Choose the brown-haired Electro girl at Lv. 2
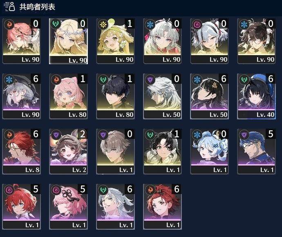This screenshot has height=237, width=282. click(68, 152)
